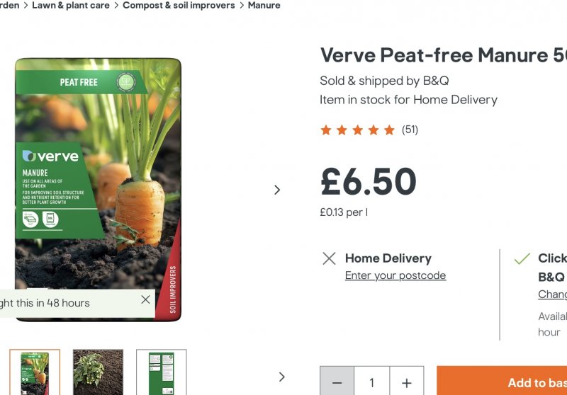Decrease quantity with minus button
The height and width of the screenshot is (395, 567).
(337, 382)
